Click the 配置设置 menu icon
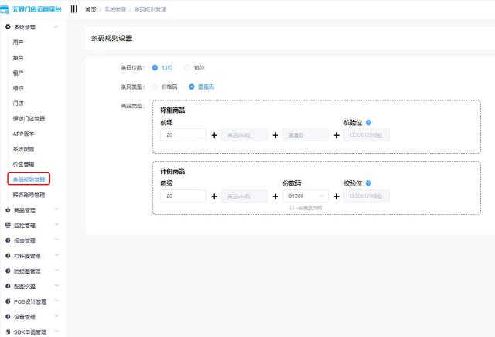Image resolution: width=495 pixels, height=337 pixels. pyautogui.click(x=8, y=286)
